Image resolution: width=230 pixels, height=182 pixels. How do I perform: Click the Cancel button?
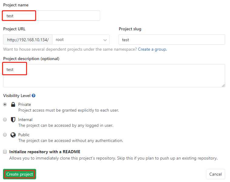coord(215,174)
